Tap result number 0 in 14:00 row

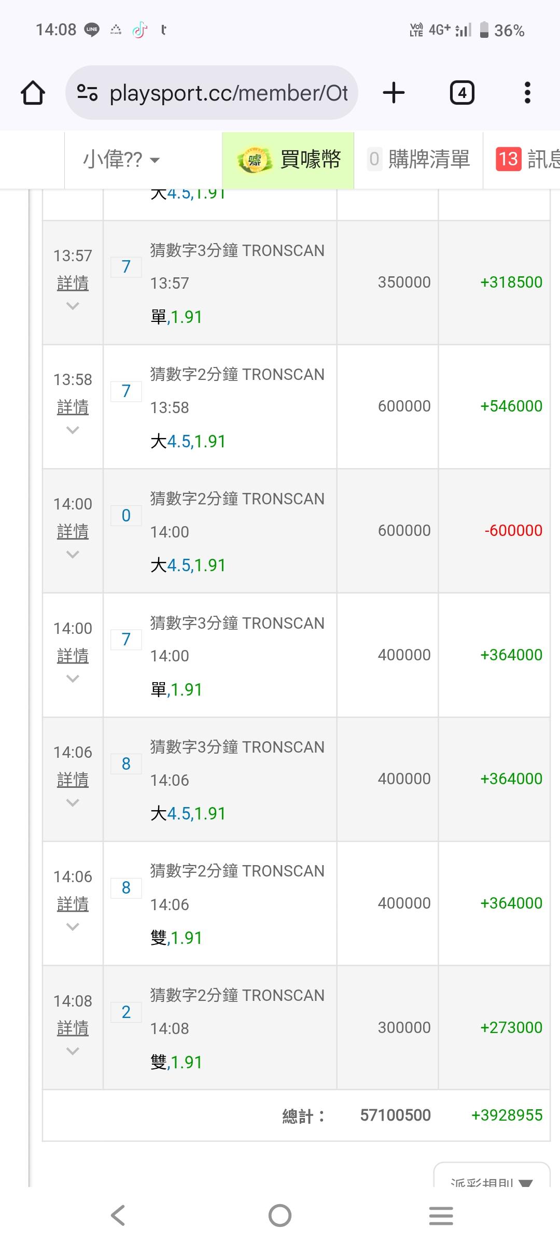click(126, 515)
